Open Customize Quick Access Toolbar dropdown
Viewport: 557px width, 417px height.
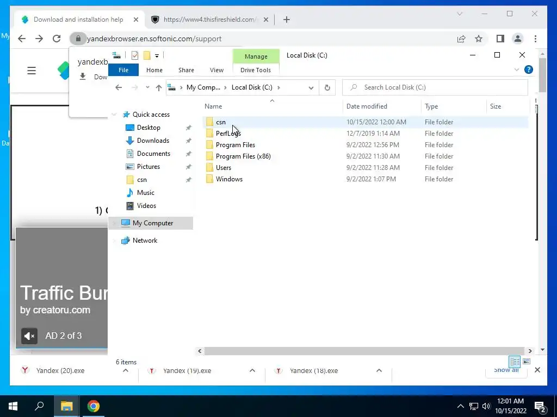[x=157, y=56]
